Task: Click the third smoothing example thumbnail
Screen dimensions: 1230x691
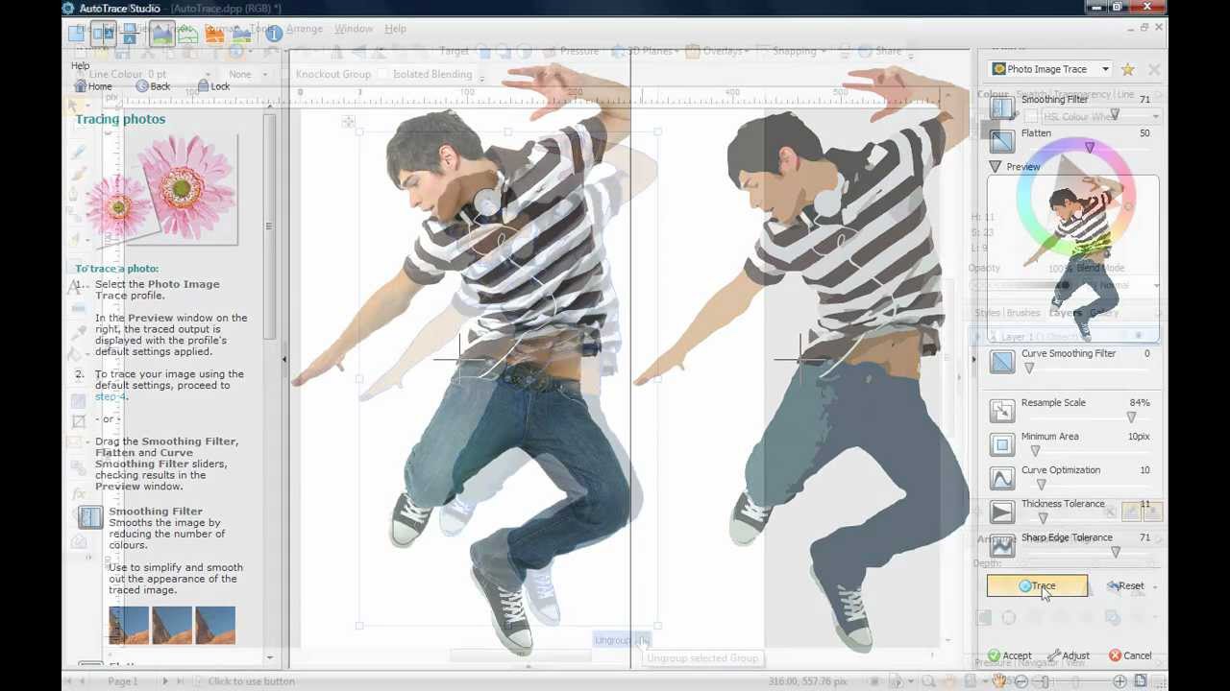Action: 215,625
